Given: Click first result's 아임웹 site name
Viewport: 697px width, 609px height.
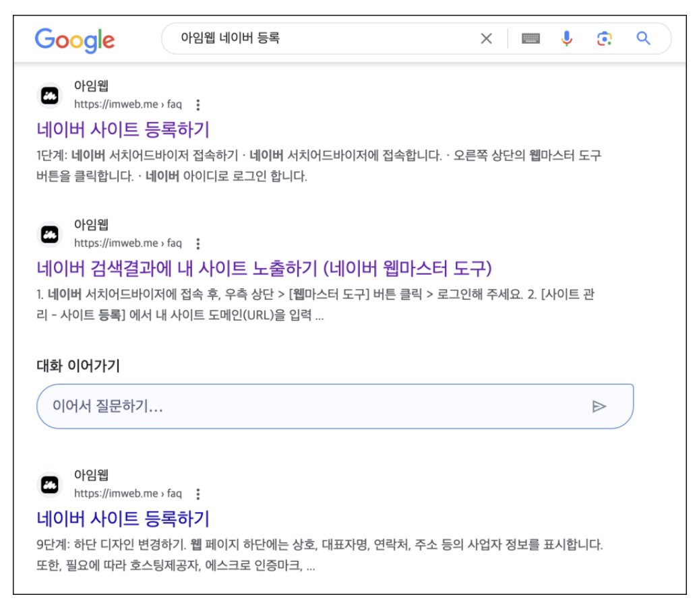Looking at the screenshot, I should tap(91, 86).
